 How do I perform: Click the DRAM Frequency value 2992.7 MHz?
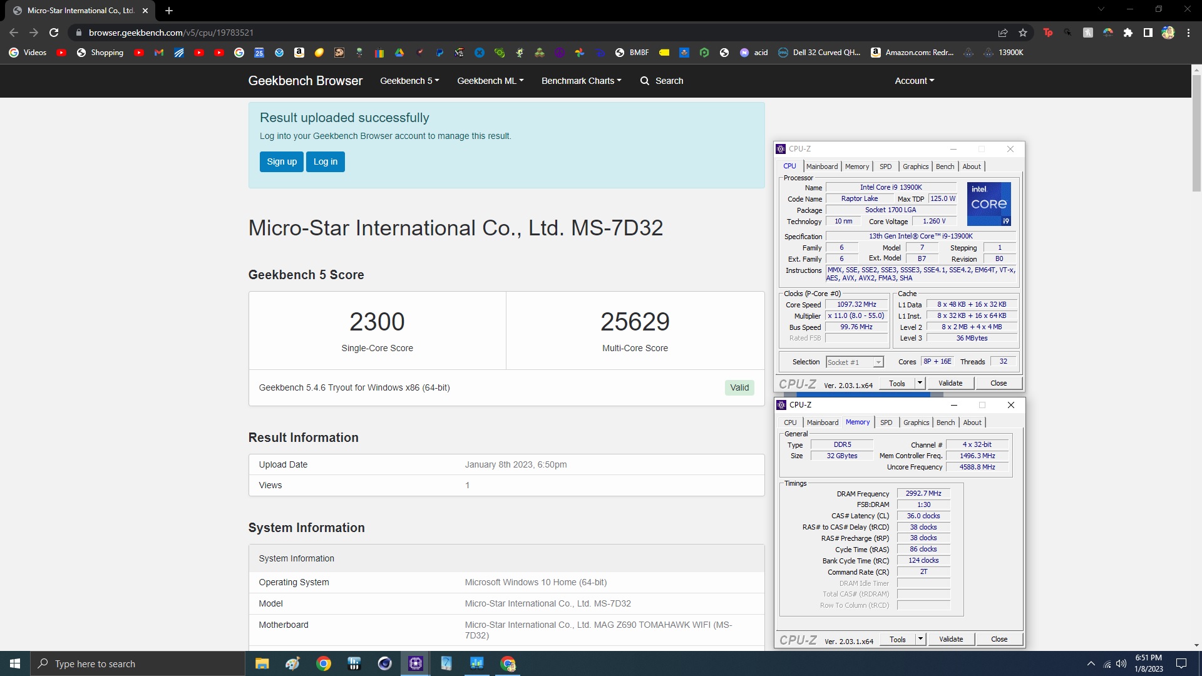pos(923,493)
